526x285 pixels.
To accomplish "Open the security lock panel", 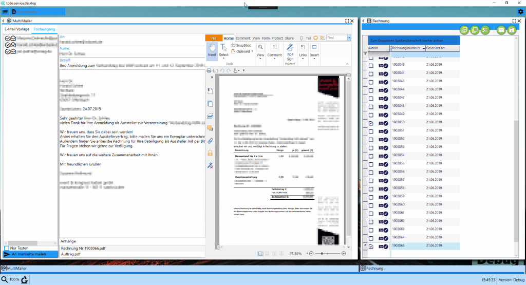I will tap(210, 153).
